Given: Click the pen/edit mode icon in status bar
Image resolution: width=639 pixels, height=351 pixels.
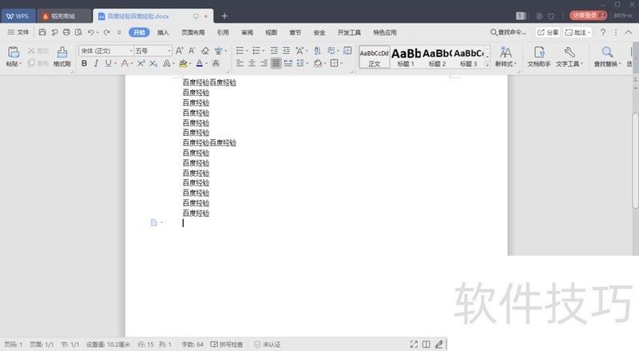Looking at the screenshot, I should [x=439, y=345].
